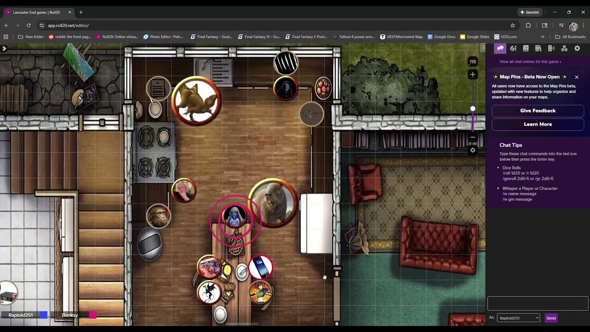This screenshot has width=590, height=332.
Task: Open the My Settings gear tab
Action: (x=577, y=48)
